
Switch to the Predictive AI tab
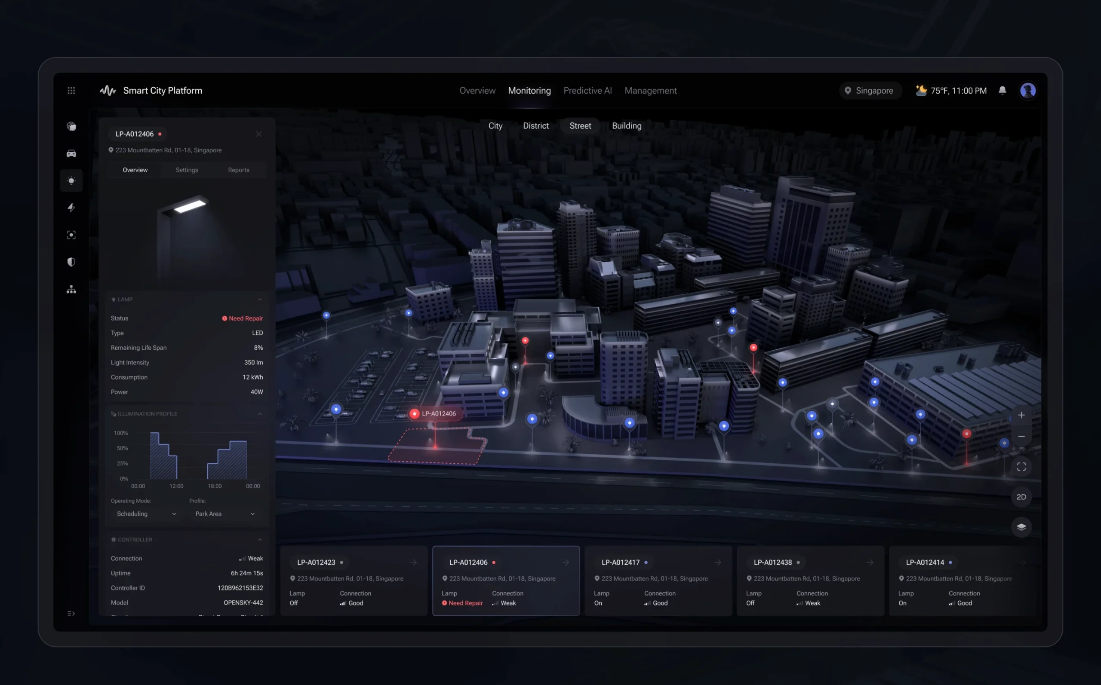tap(587, 91)
